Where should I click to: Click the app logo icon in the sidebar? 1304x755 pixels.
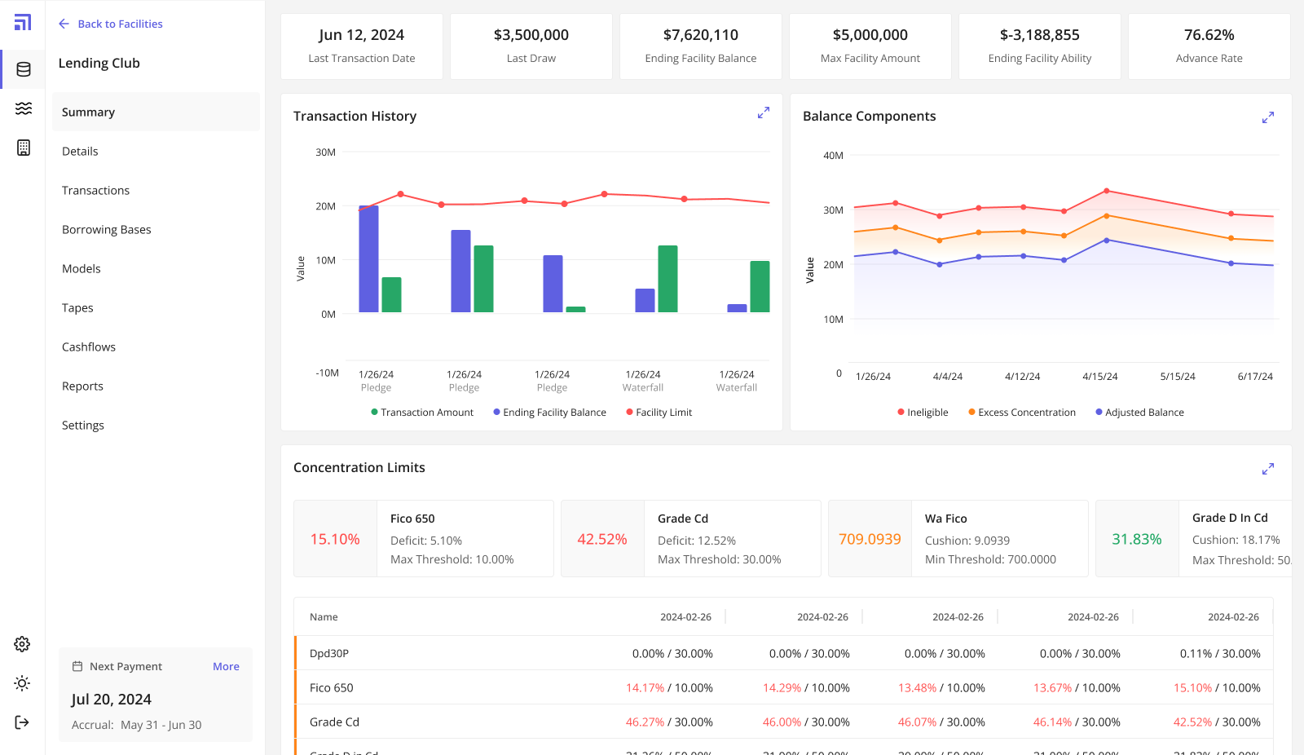[x=23, y=23]
